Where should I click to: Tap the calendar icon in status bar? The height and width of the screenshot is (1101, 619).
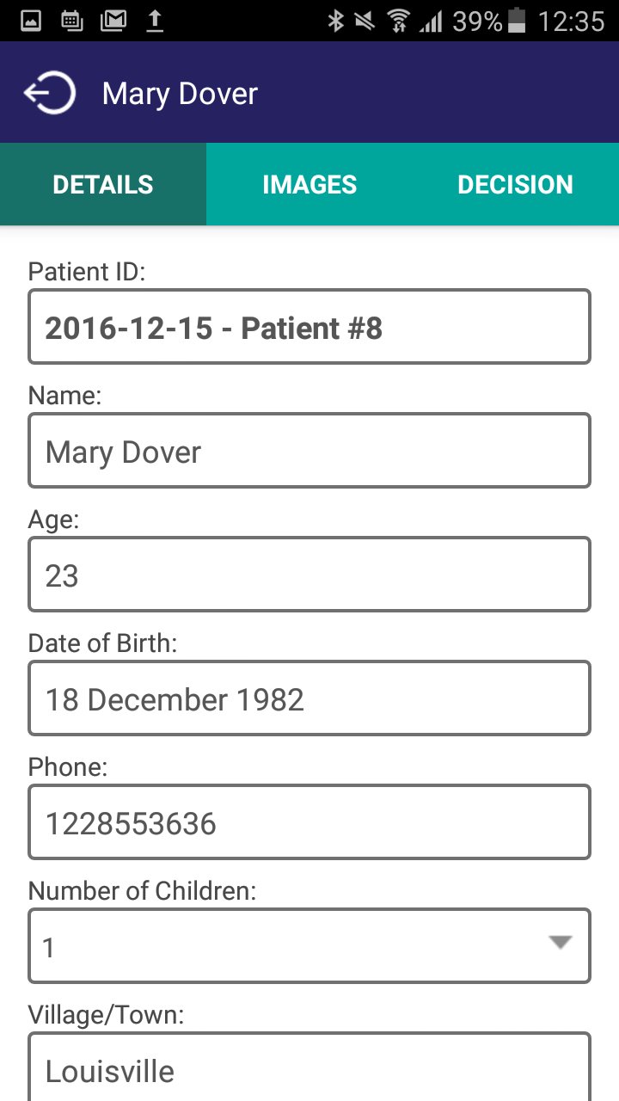pos(72,21)
